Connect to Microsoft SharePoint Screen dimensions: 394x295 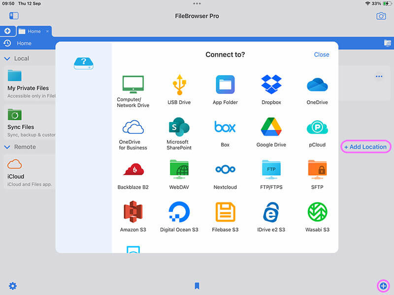(x=179, y=134)
